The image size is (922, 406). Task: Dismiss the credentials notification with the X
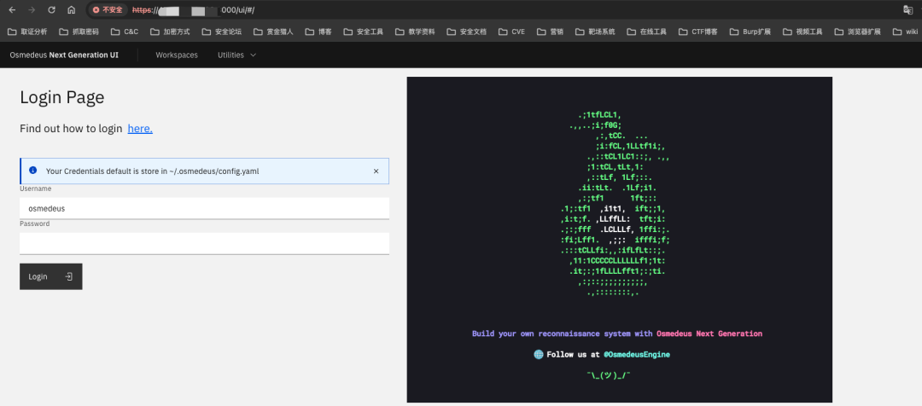point(376,171)
